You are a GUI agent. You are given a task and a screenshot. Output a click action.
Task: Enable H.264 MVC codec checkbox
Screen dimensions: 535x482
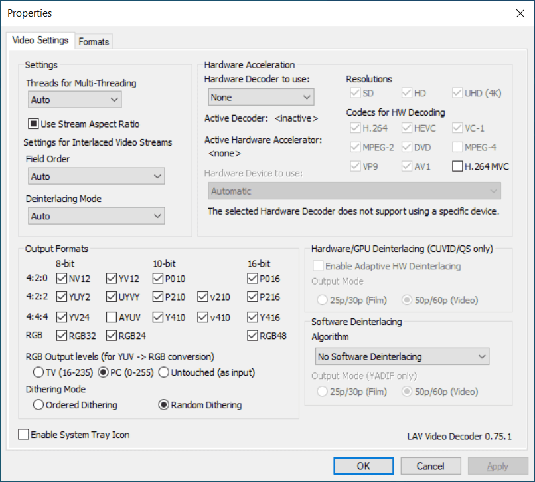click(x=457, y=166)
